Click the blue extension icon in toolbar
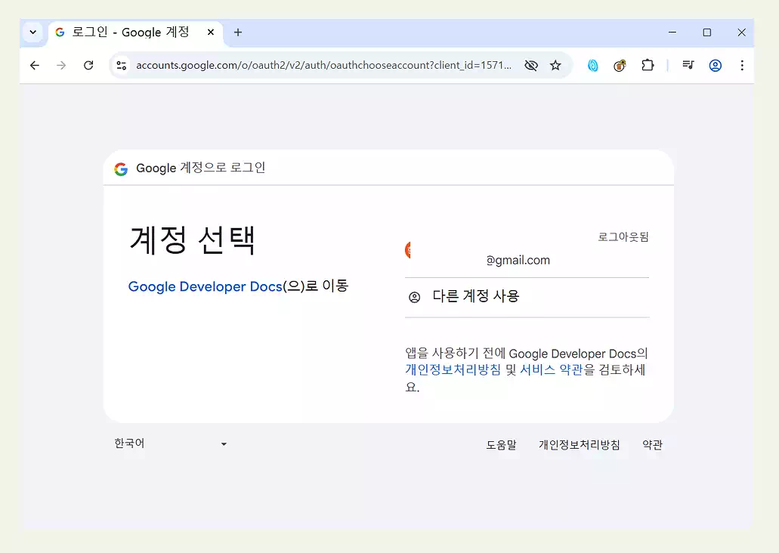 coord(592,65)
